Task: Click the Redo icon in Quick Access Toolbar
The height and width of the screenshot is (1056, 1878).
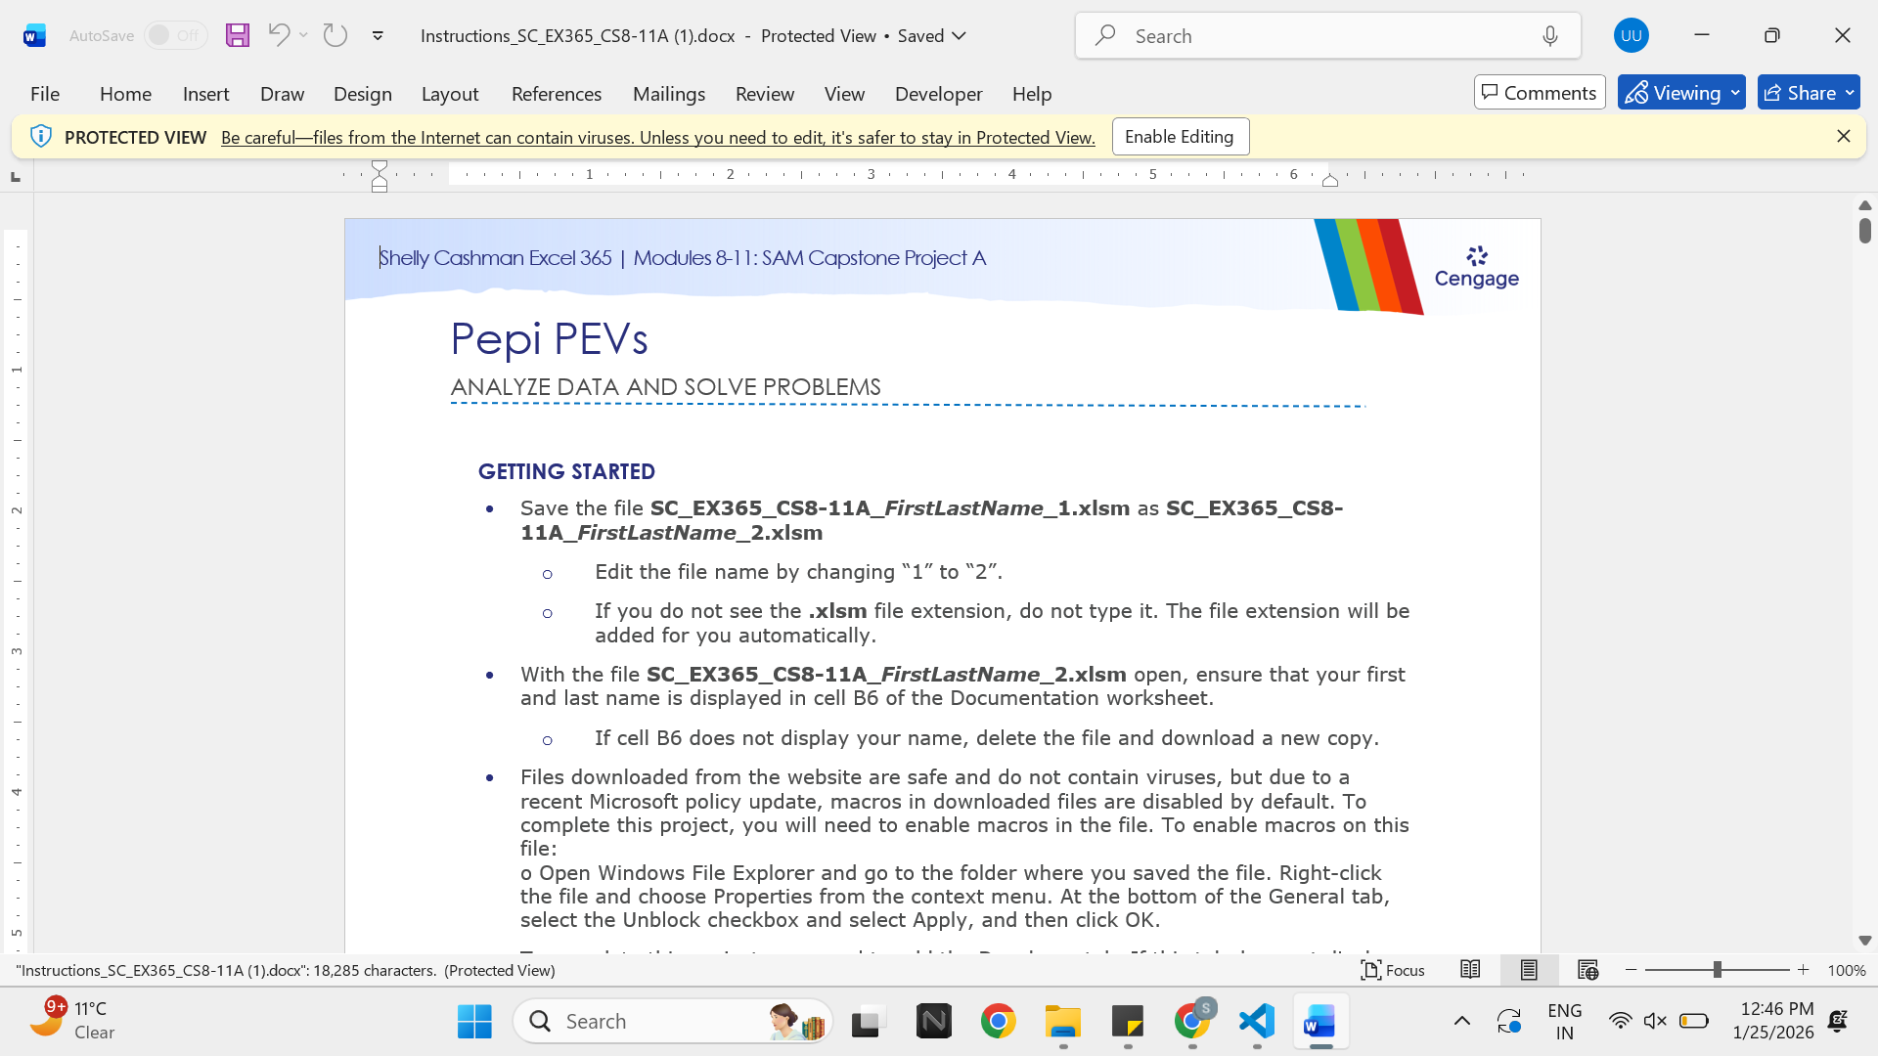Action: pyautogui.click(x=335, y=35)
